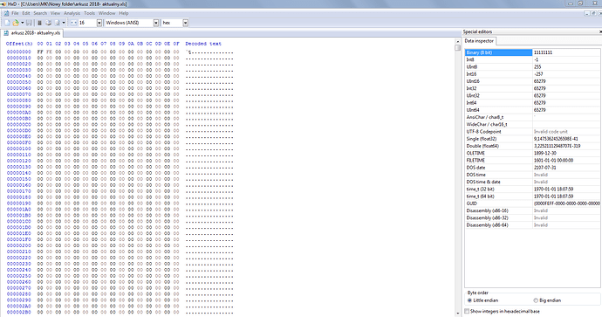Click the Save floppy disk icon

(x=29, y=23)
